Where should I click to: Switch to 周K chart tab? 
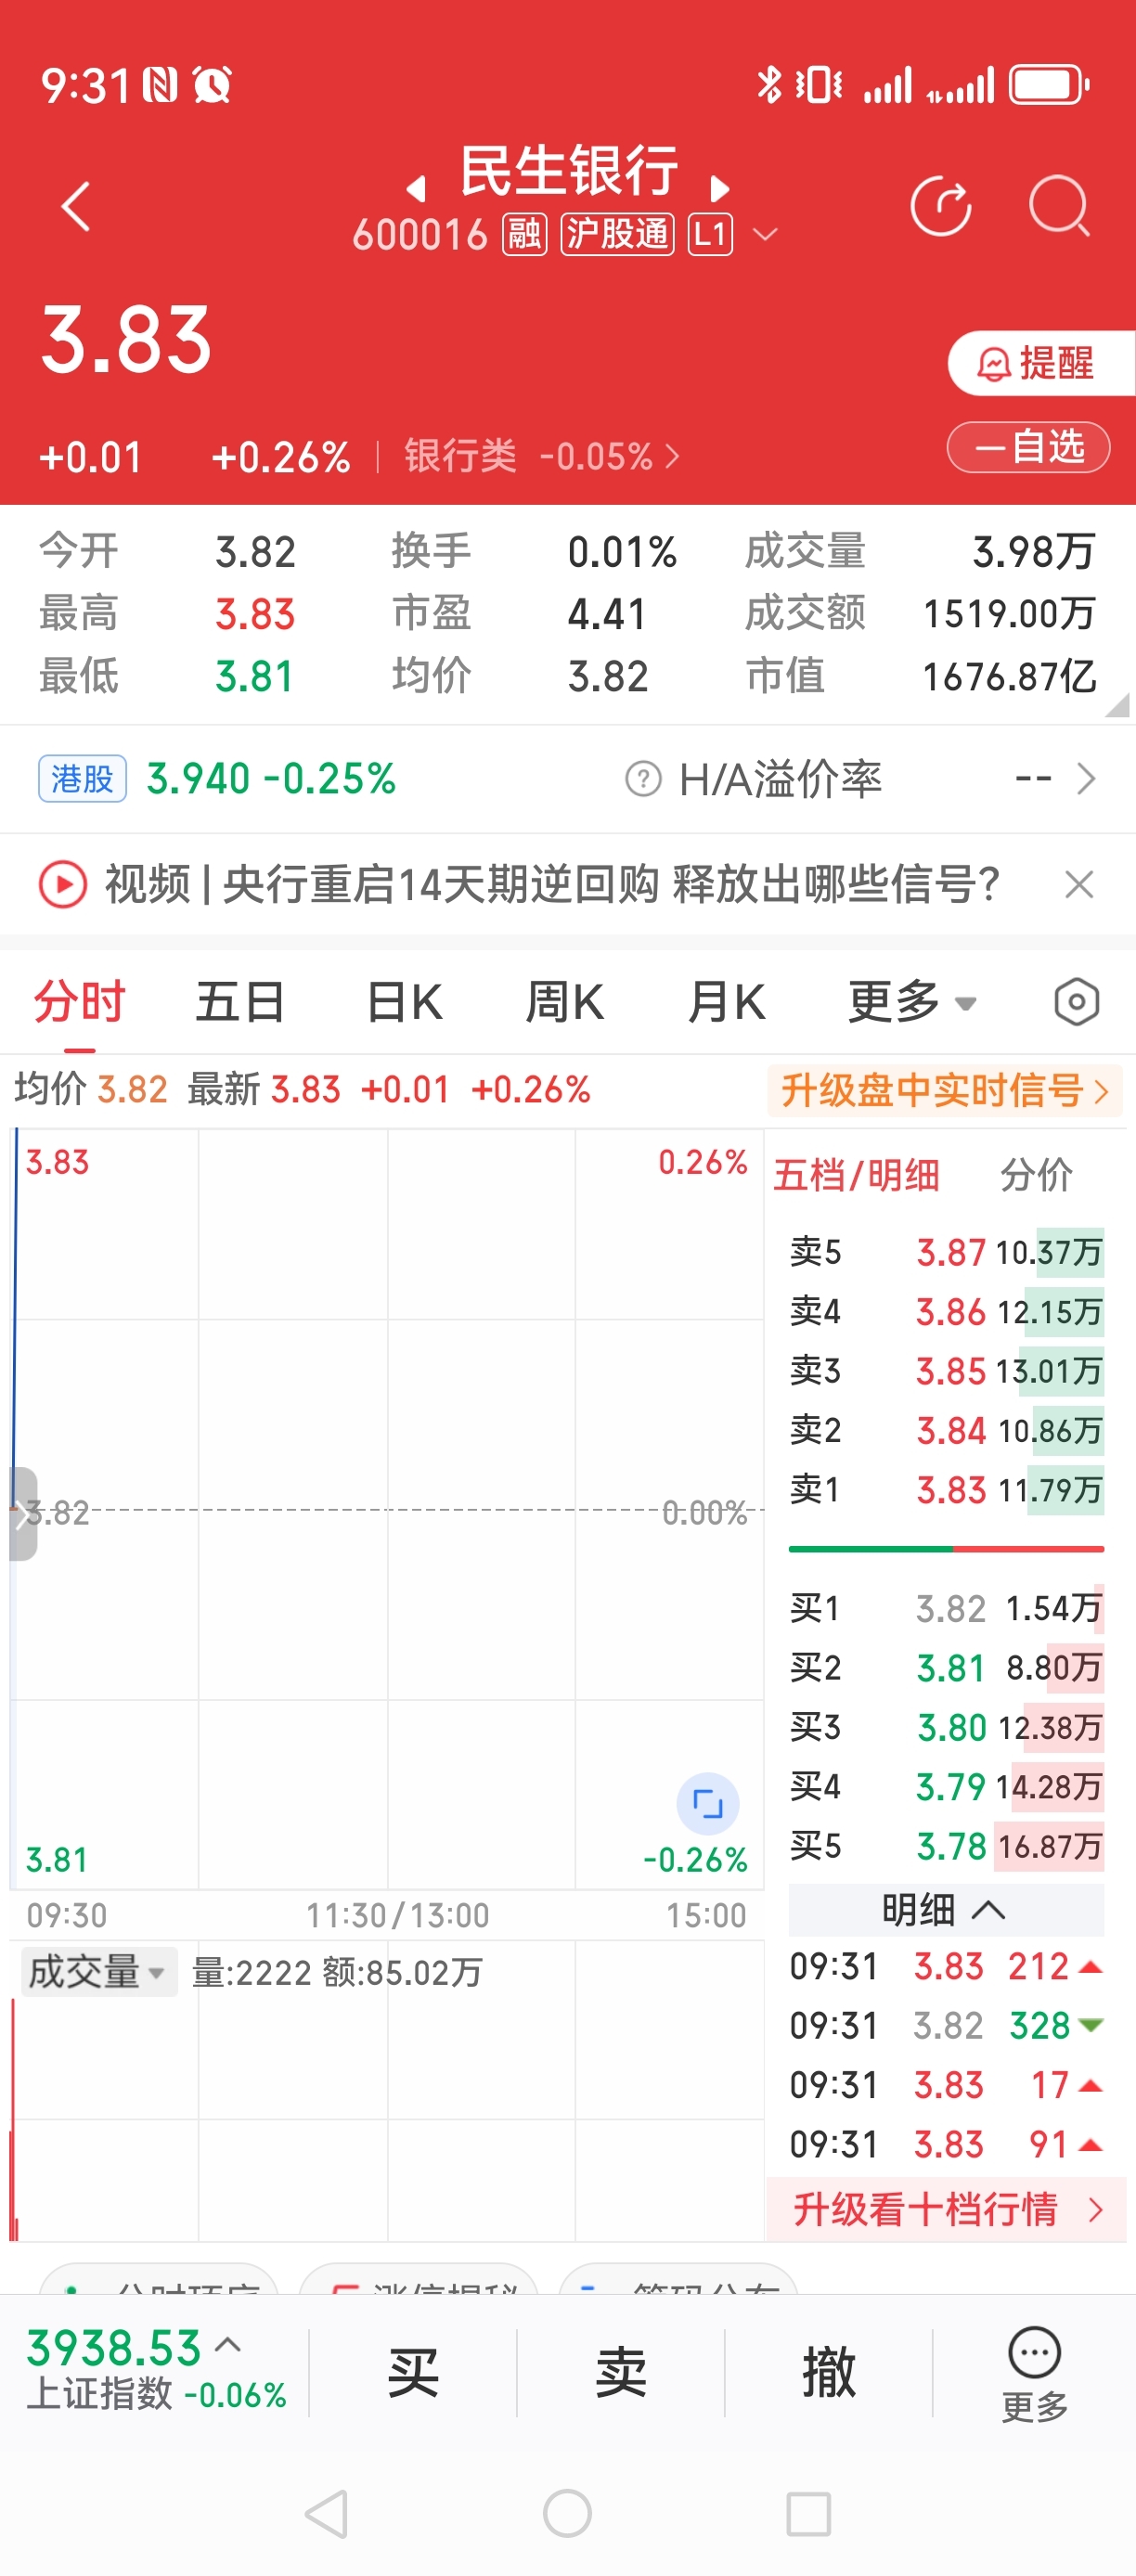(565, 1002)
